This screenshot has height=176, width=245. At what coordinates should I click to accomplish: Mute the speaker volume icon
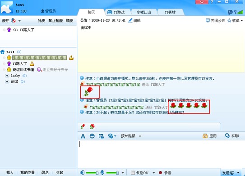[x=82, y=172]
